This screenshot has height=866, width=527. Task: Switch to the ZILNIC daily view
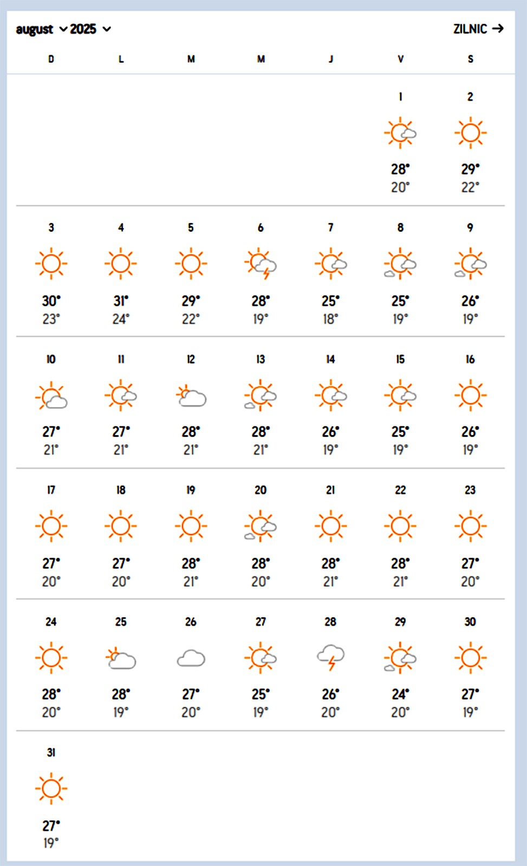[470, 29]
